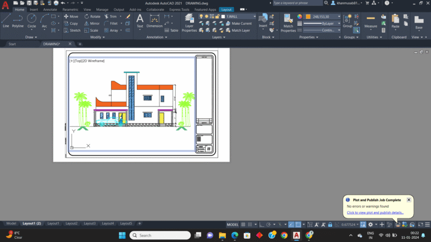The width and height of the screenshot is (431, 242).
Task: Open the Insert ribbon tab
Action: coord(34,10)
